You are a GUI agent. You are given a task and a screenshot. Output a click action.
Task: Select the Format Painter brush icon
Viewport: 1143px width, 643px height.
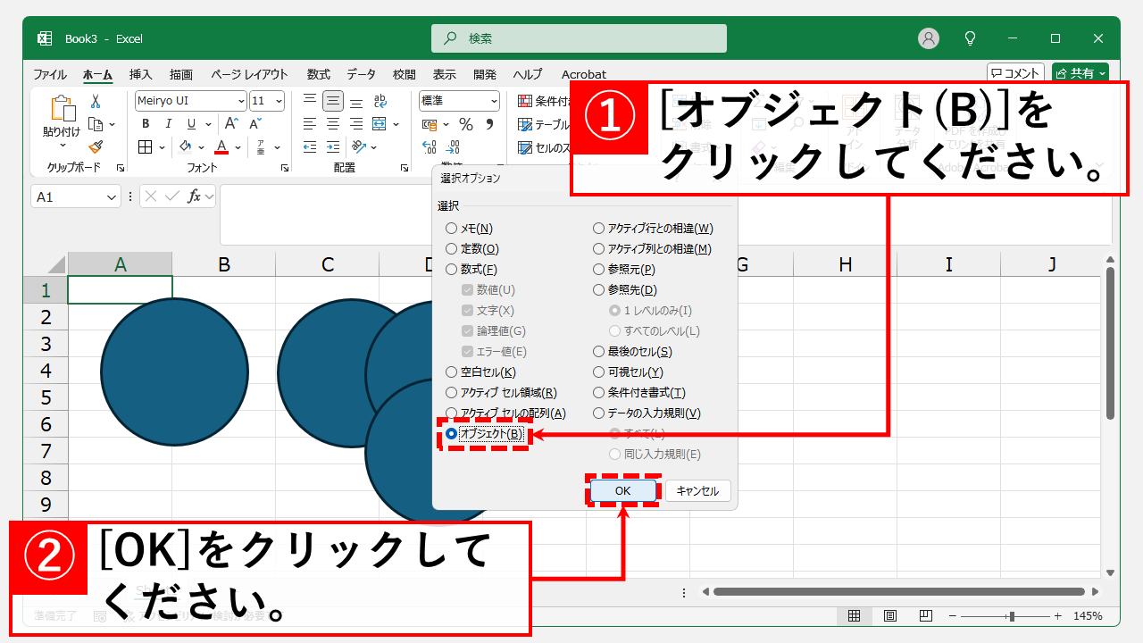pos(96,146)
